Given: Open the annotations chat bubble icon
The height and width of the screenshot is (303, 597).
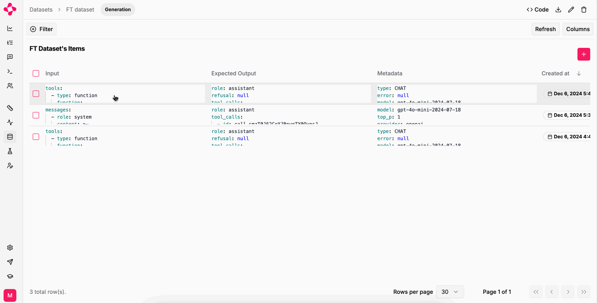Looking at the screenshot, I should click(x=10, y=57).
